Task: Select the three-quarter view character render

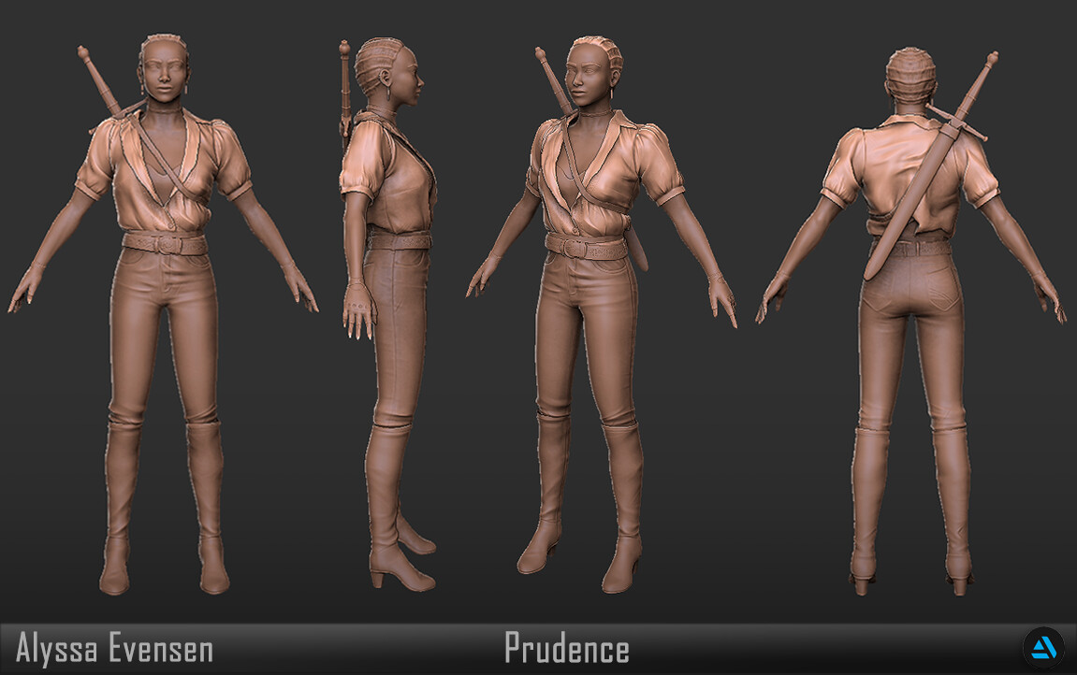Action: (602, 314)
